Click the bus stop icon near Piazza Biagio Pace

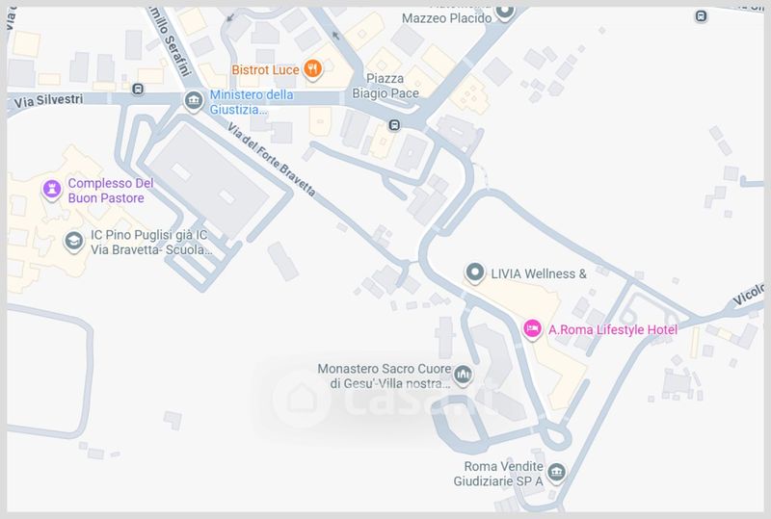pyautogui.click(x=394, y=125)
